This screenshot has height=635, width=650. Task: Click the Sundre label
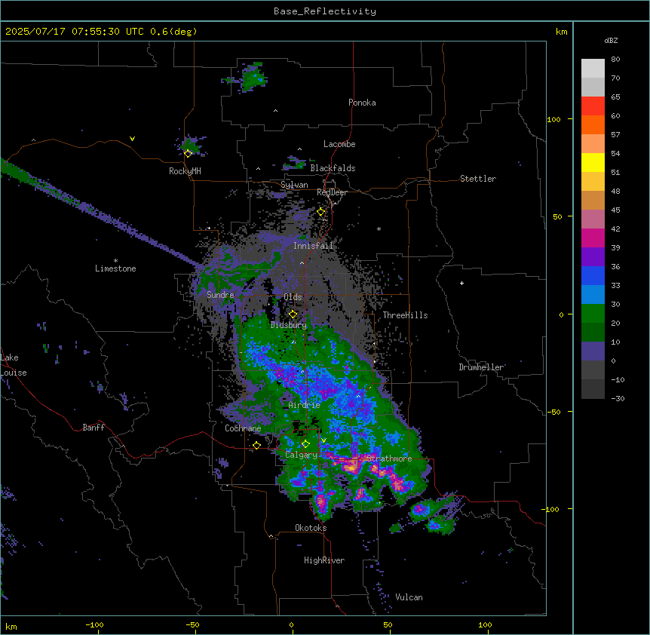[x=220, y=295]
